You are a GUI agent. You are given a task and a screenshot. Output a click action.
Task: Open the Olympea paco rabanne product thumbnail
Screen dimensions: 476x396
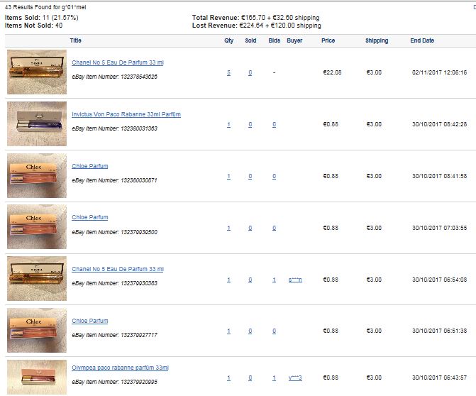pos(37,377)
